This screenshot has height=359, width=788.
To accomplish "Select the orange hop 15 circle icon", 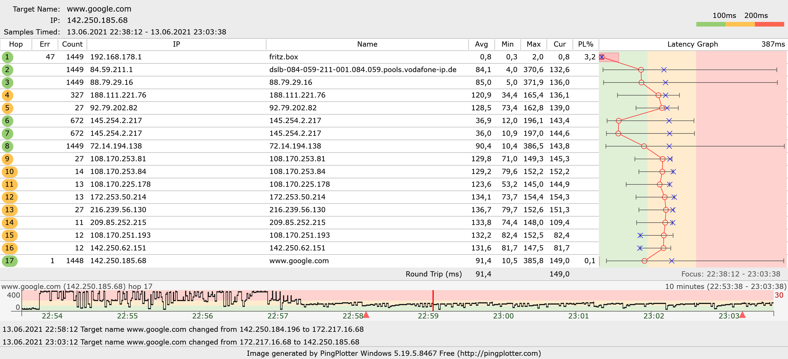I will tap(10, 235).
